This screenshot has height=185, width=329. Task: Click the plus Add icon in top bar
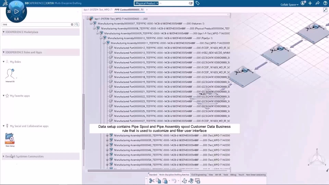coord(310,3)
